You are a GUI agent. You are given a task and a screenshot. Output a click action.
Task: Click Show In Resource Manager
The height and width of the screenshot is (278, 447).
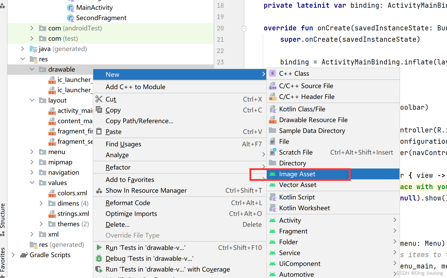(x=146, y=190)
